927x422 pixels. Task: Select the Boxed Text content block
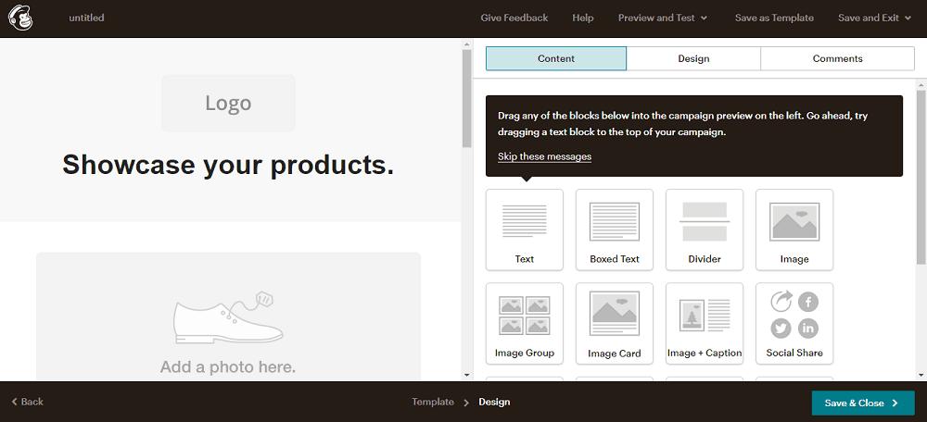point(615,230)
